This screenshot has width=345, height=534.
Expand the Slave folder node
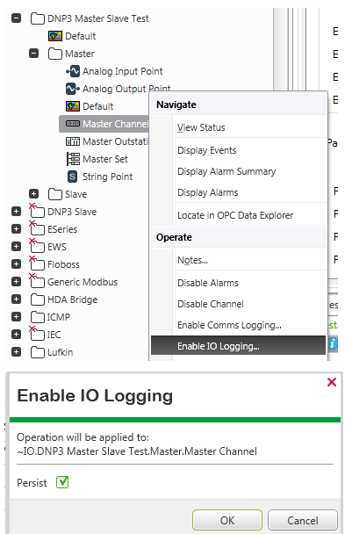(33, 194)
